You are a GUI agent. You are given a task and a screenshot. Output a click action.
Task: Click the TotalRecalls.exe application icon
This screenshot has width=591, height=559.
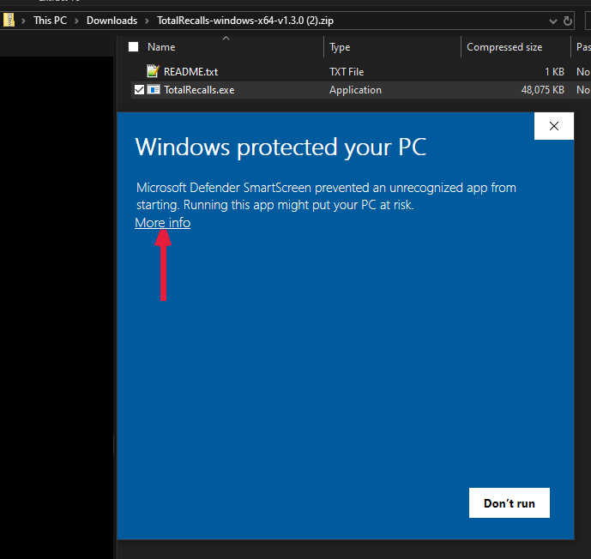click(154, 89)
